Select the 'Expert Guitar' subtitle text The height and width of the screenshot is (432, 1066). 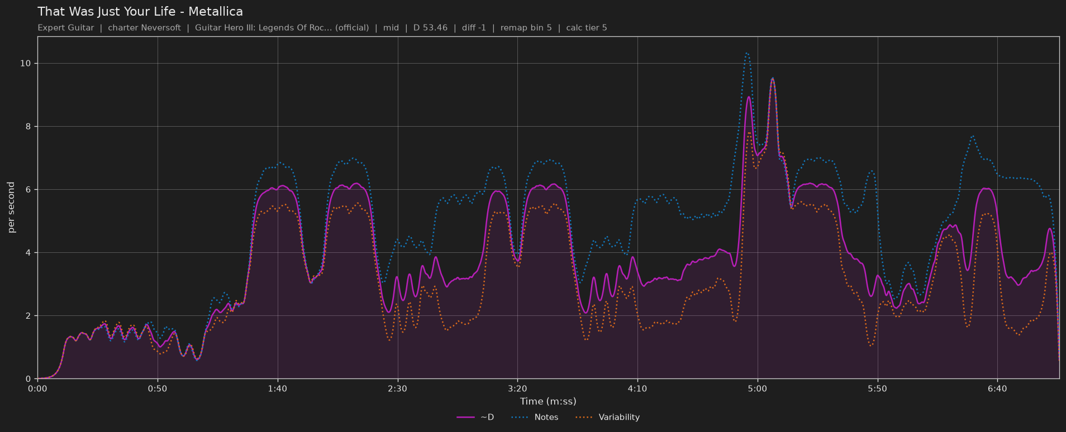pos(66,28)
